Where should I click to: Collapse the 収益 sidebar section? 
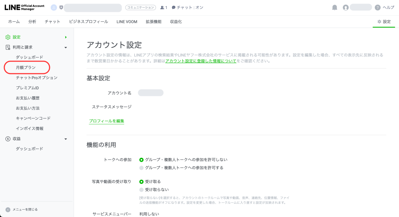coord(66,139)
